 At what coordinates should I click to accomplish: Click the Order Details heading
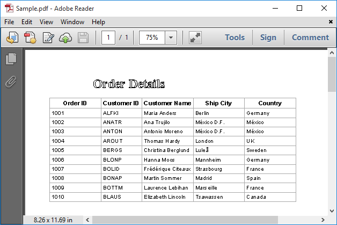click(x=129, y=84)
